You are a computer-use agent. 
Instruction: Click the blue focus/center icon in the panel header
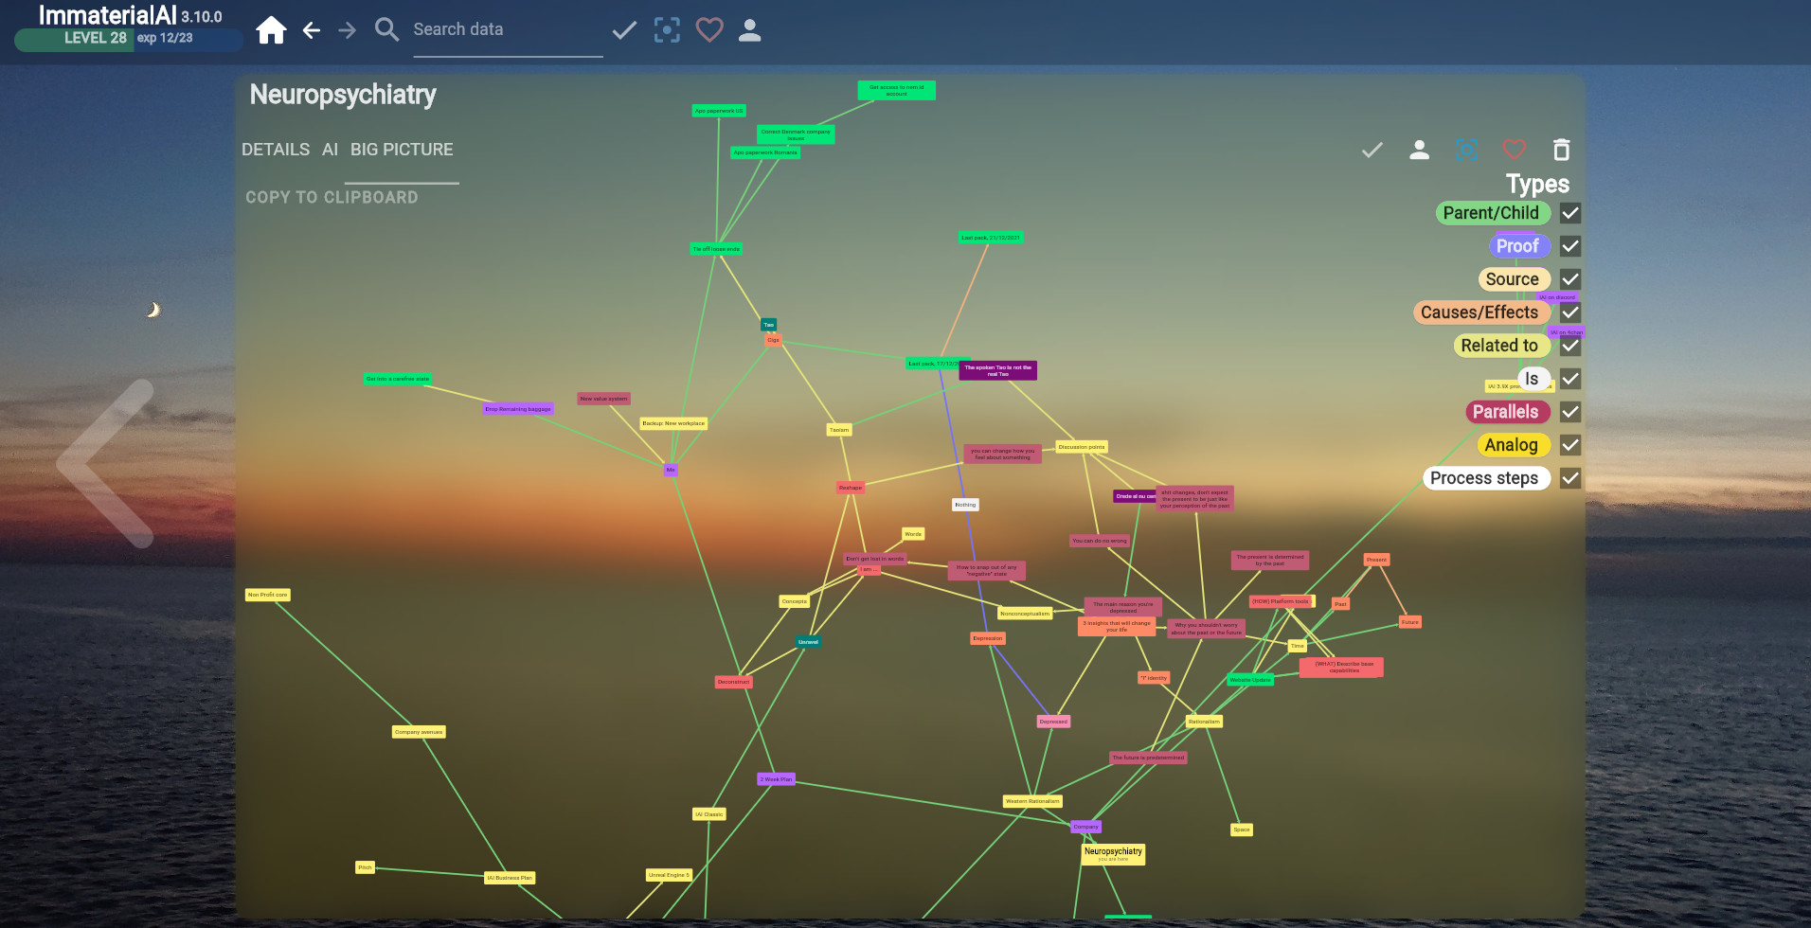coord(1465,149)
